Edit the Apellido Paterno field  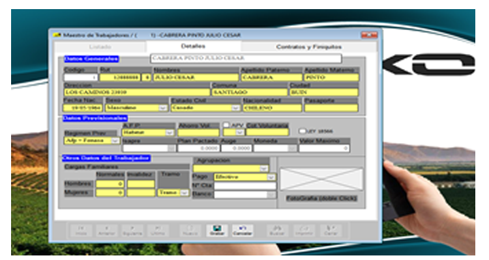272,77
